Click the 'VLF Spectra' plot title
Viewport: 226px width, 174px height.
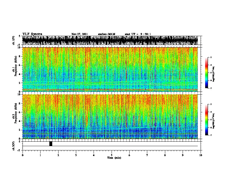(x=32, y=34)
